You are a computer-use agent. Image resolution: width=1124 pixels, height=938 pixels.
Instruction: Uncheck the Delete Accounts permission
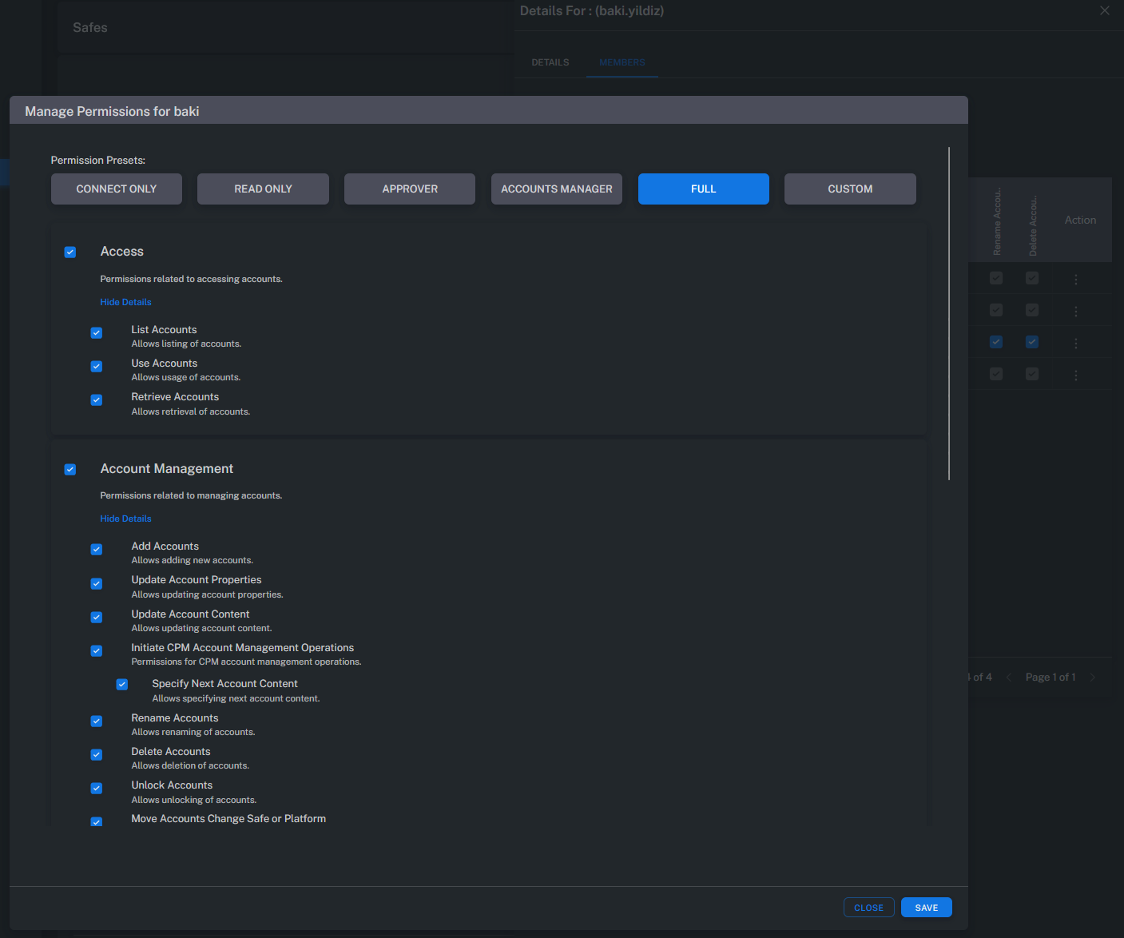[96, 754]
